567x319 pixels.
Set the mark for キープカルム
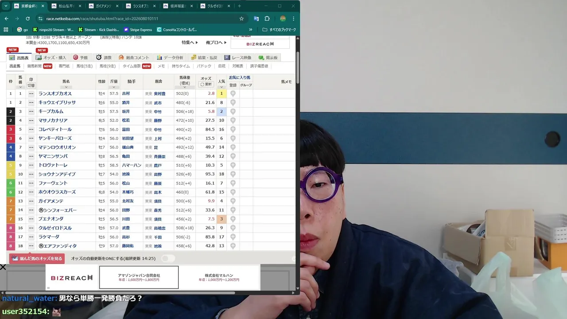pos(31,112)
